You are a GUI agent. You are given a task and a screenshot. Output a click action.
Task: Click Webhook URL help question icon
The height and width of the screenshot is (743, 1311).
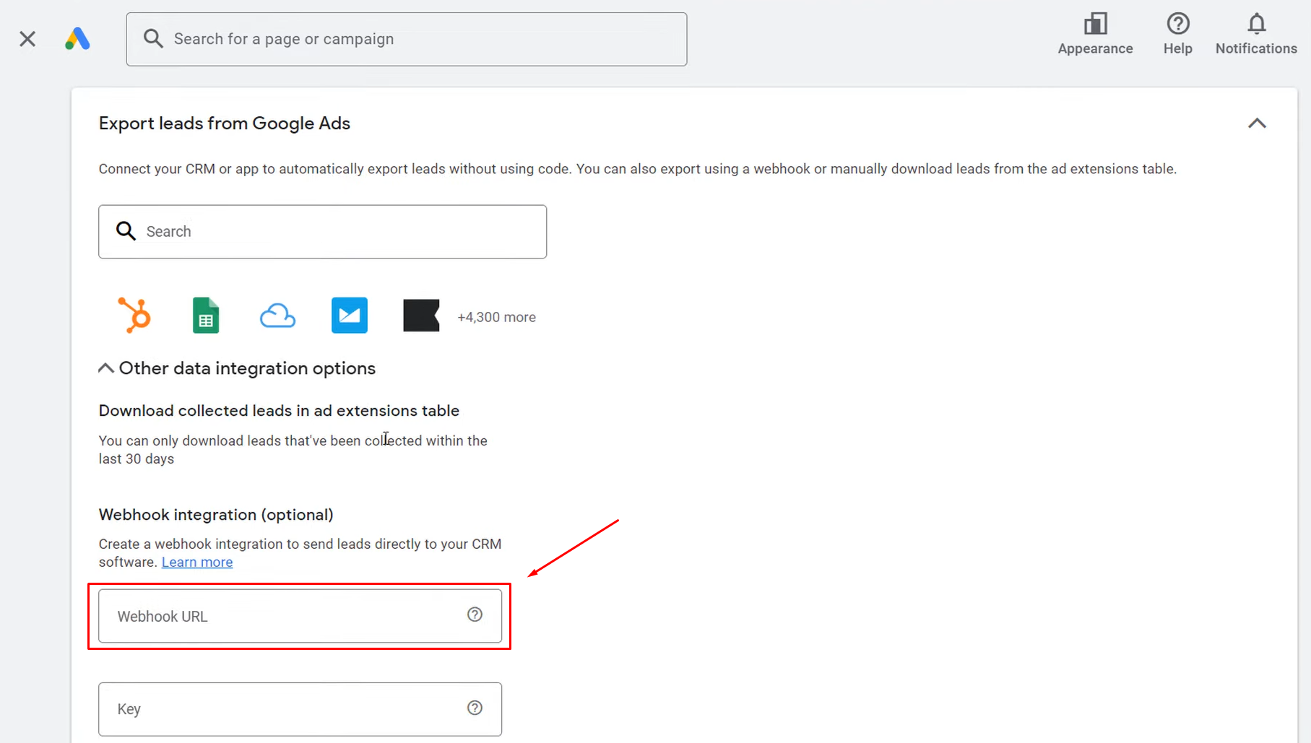[475, 614]
